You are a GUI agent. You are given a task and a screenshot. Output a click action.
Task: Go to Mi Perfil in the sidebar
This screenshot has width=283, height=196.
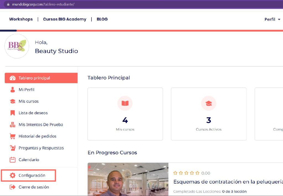(27, 90)
